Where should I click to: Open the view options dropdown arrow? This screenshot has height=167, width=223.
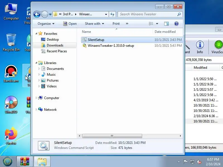pyautogui.click(x=157, y=24)
